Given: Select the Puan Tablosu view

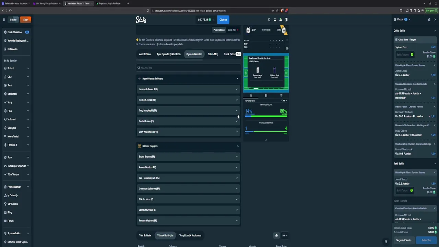Looking at the screenshot, I should point(219,30).
